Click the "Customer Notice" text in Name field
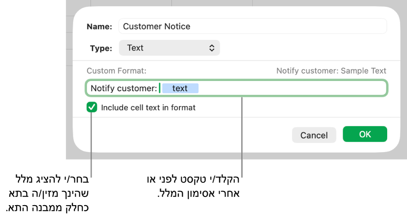 tap(157, 26)
